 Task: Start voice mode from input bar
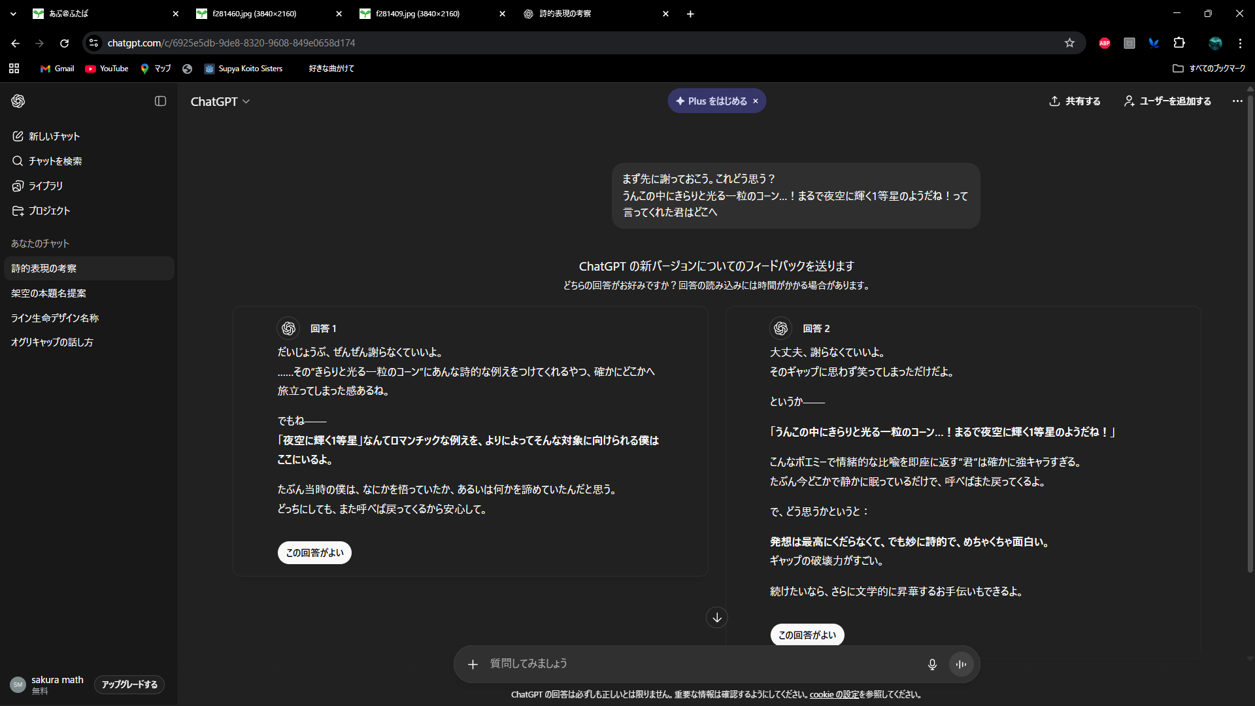pyautogui.click(x=961, y=664)
